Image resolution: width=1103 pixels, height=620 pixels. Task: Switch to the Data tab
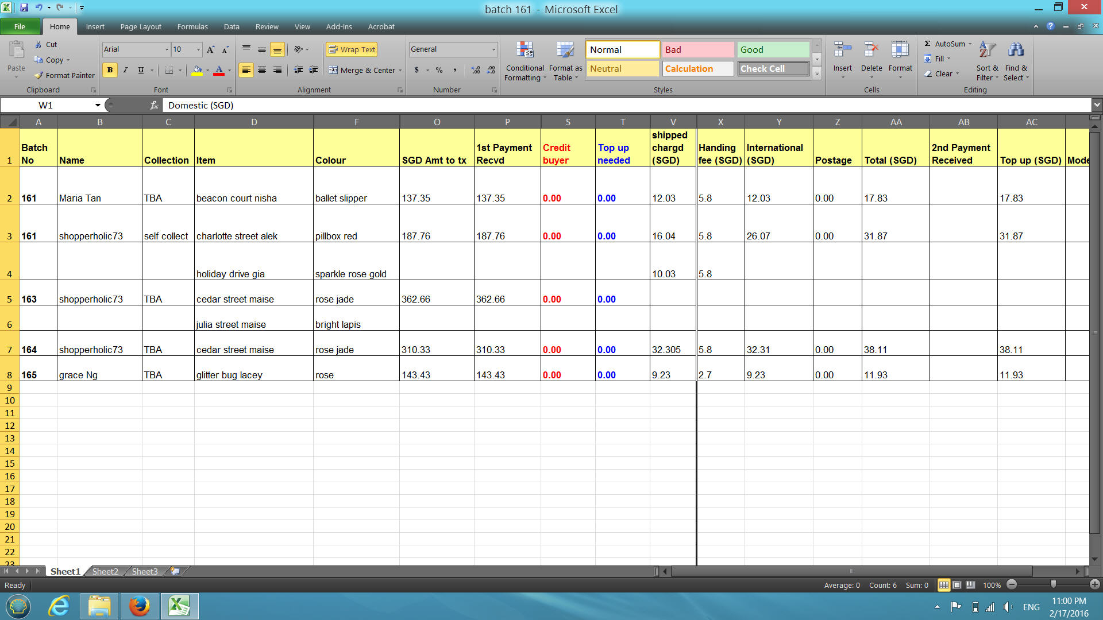point(232,26)
